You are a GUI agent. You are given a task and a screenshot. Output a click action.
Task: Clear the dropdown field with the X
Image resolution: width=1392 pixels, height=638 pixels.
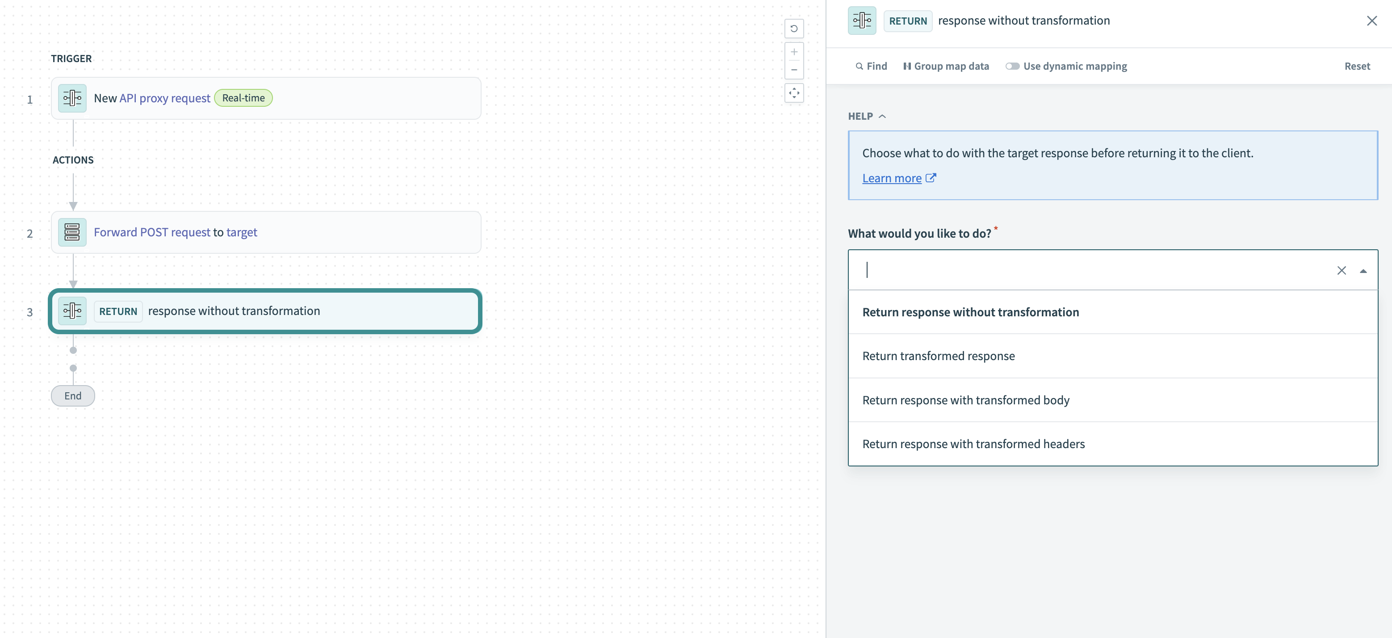click(1342, 271)
